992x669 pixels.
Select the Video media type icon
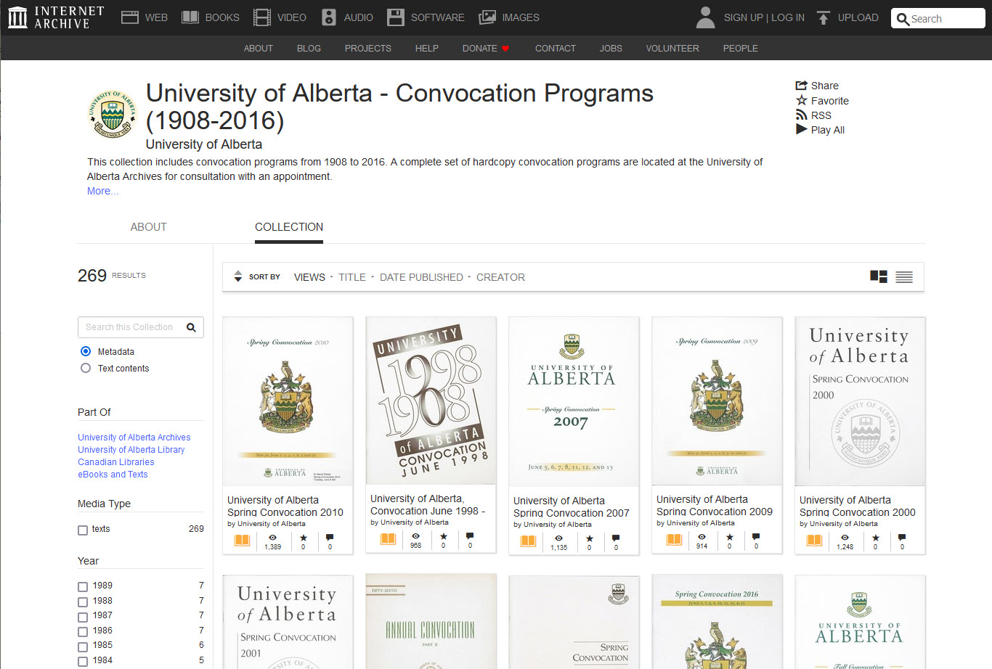261,17
